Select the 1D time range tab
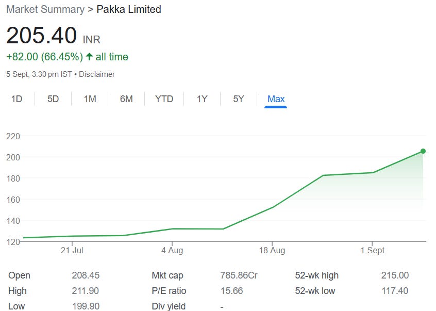 pos(16,99)
